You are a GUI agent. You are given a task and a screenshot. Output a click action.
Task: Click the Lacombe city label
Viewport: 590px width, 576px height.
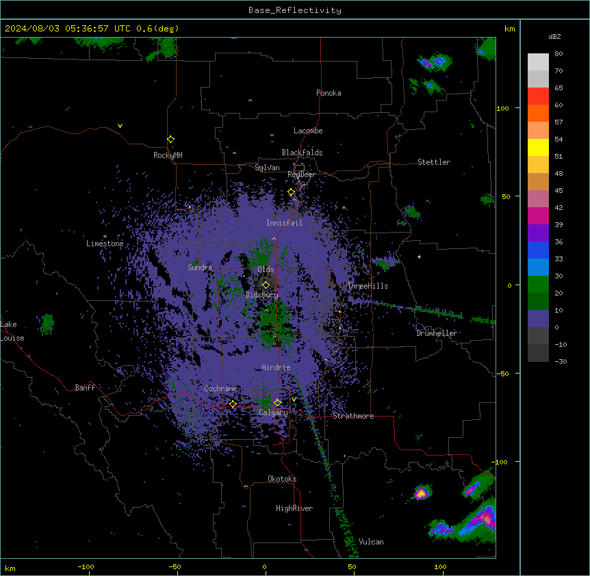coord(308,131)
